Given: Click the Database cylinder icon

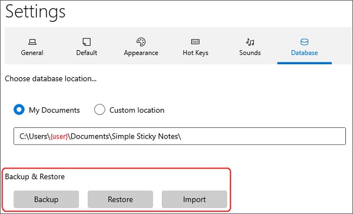Looking at the screenshot, I should (x=304, y=42).
